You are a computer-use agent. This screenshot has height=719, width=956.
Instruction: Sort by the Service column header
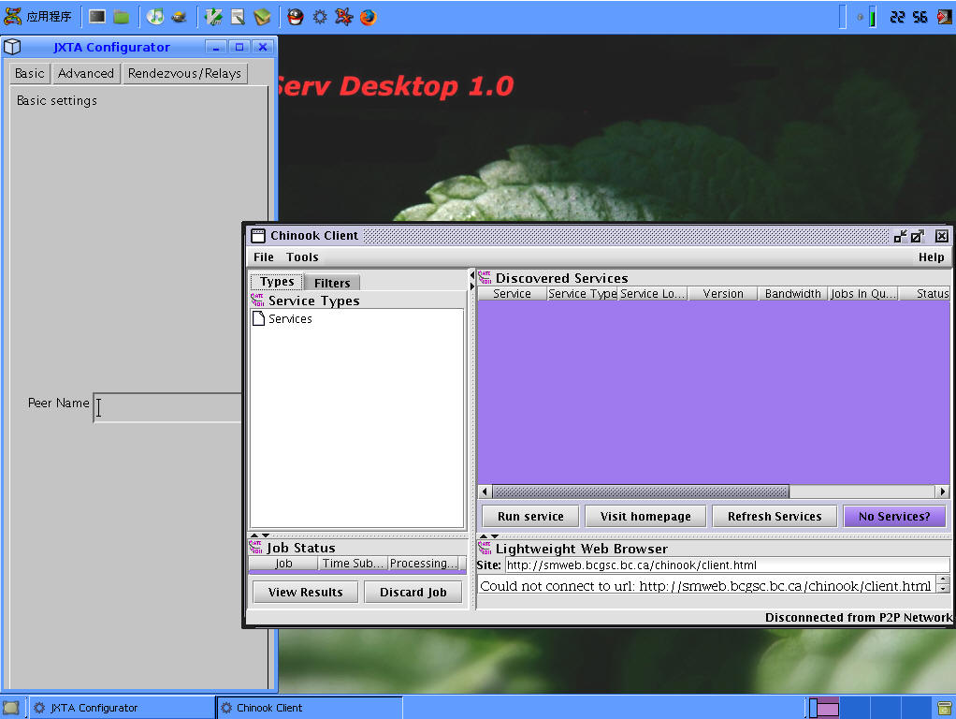pyautogui.click(x=512, y=294)
